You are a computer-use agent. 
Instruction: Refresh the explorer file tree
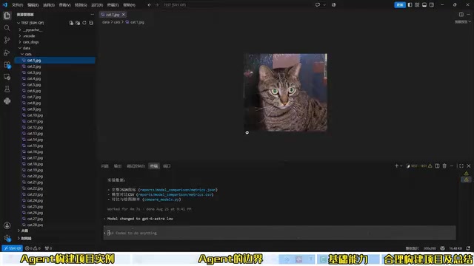coord(84,23)
